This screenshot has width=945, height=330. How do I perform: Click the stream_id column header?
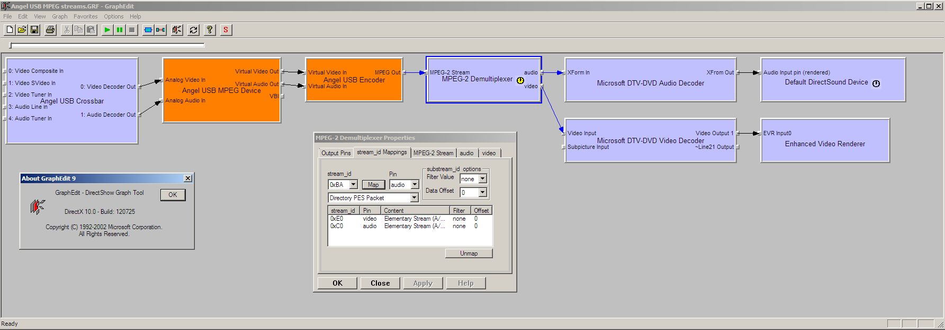(344, 210)
